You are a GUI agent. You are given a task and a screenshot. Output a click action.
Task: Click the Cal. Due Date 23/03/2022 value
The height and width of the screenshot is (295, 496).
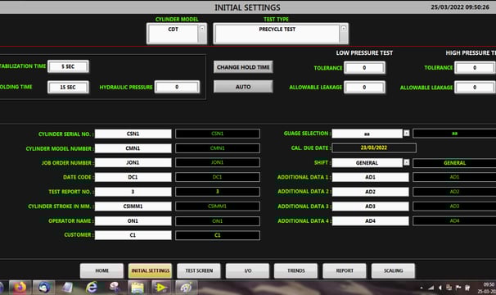[x=374, y=147]
